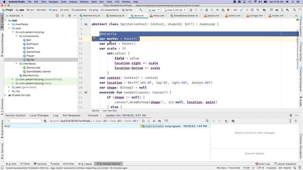Screen dimensions: 303x170
Task: Expand Gradle Scripts node
Action: [x=5, y=95]
